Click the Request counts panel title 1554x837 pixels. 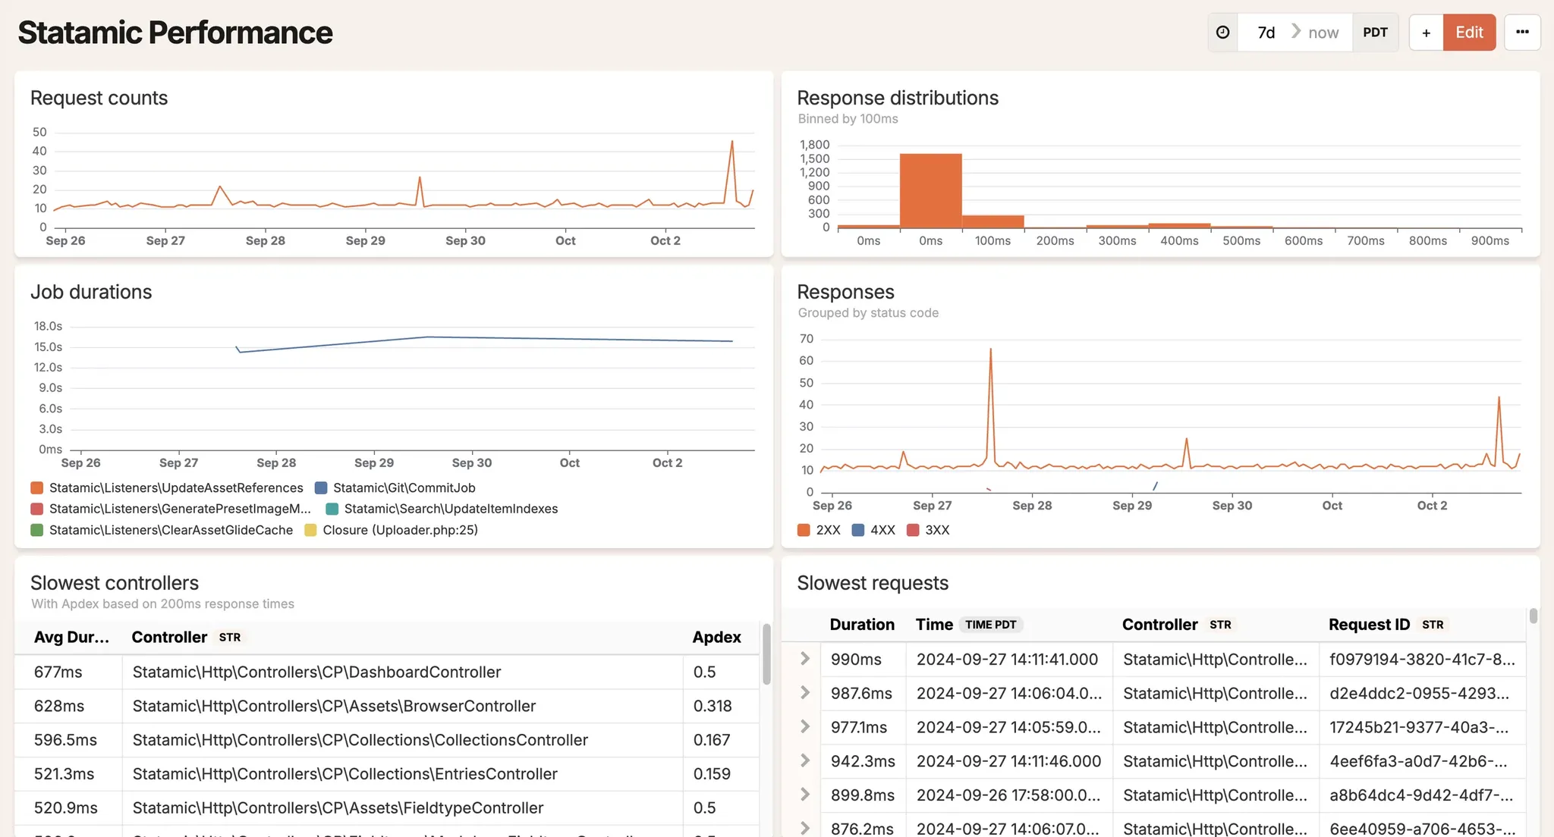pos(99,98)
